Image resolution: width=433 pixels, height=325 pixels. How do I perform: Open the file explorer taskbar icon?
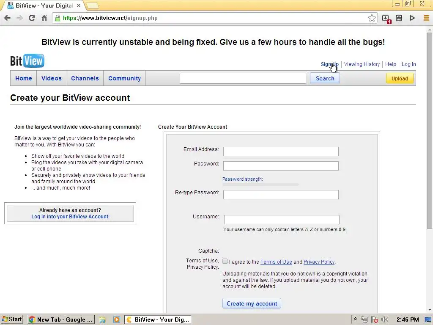[x=102, y=320]
